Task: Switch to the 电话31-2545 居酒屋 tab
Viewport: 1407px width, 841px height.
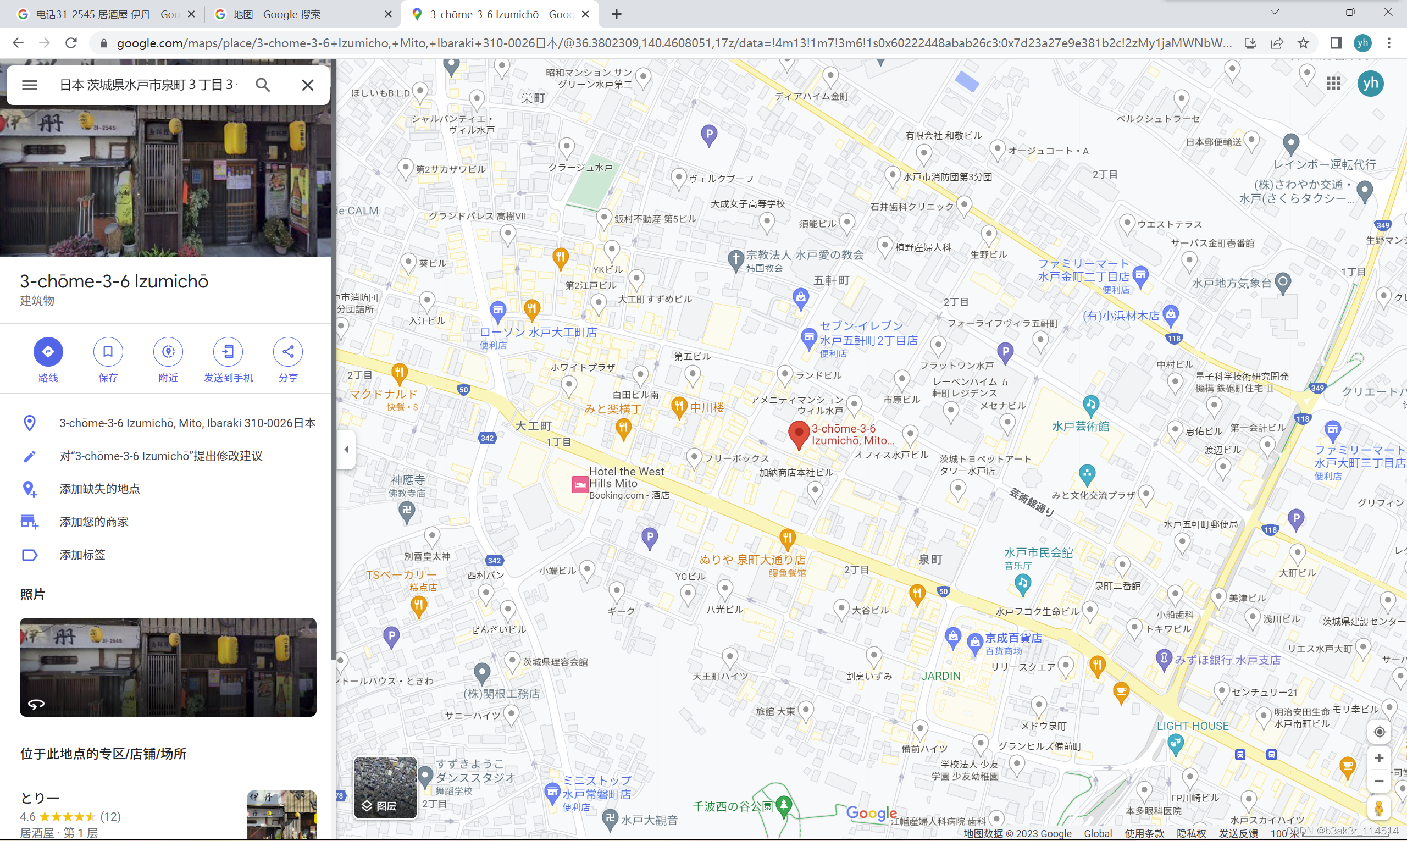Action: [107, 14]
